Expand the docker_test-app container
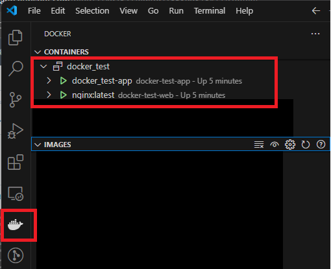The height and width of the screenshot is (269, 331). pos(49,81)
